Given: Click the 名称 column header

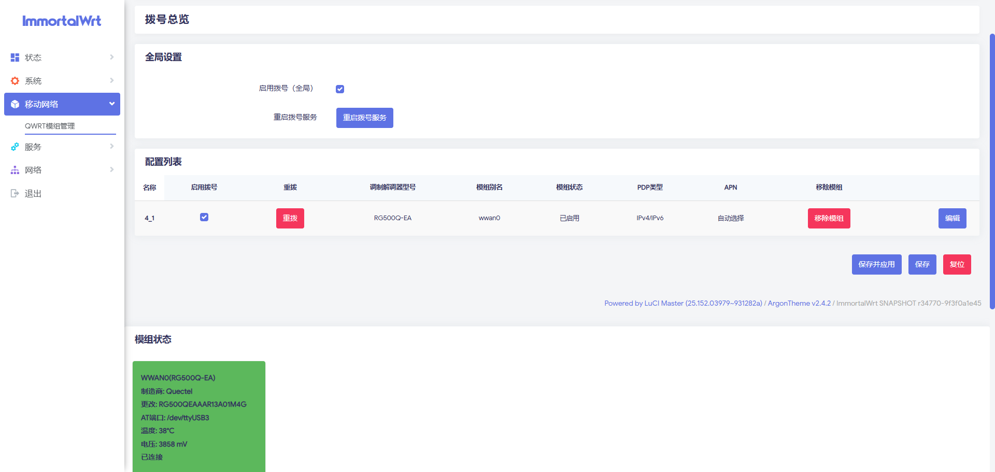Looking at the screenshot, I should click(x=150, y=188).
